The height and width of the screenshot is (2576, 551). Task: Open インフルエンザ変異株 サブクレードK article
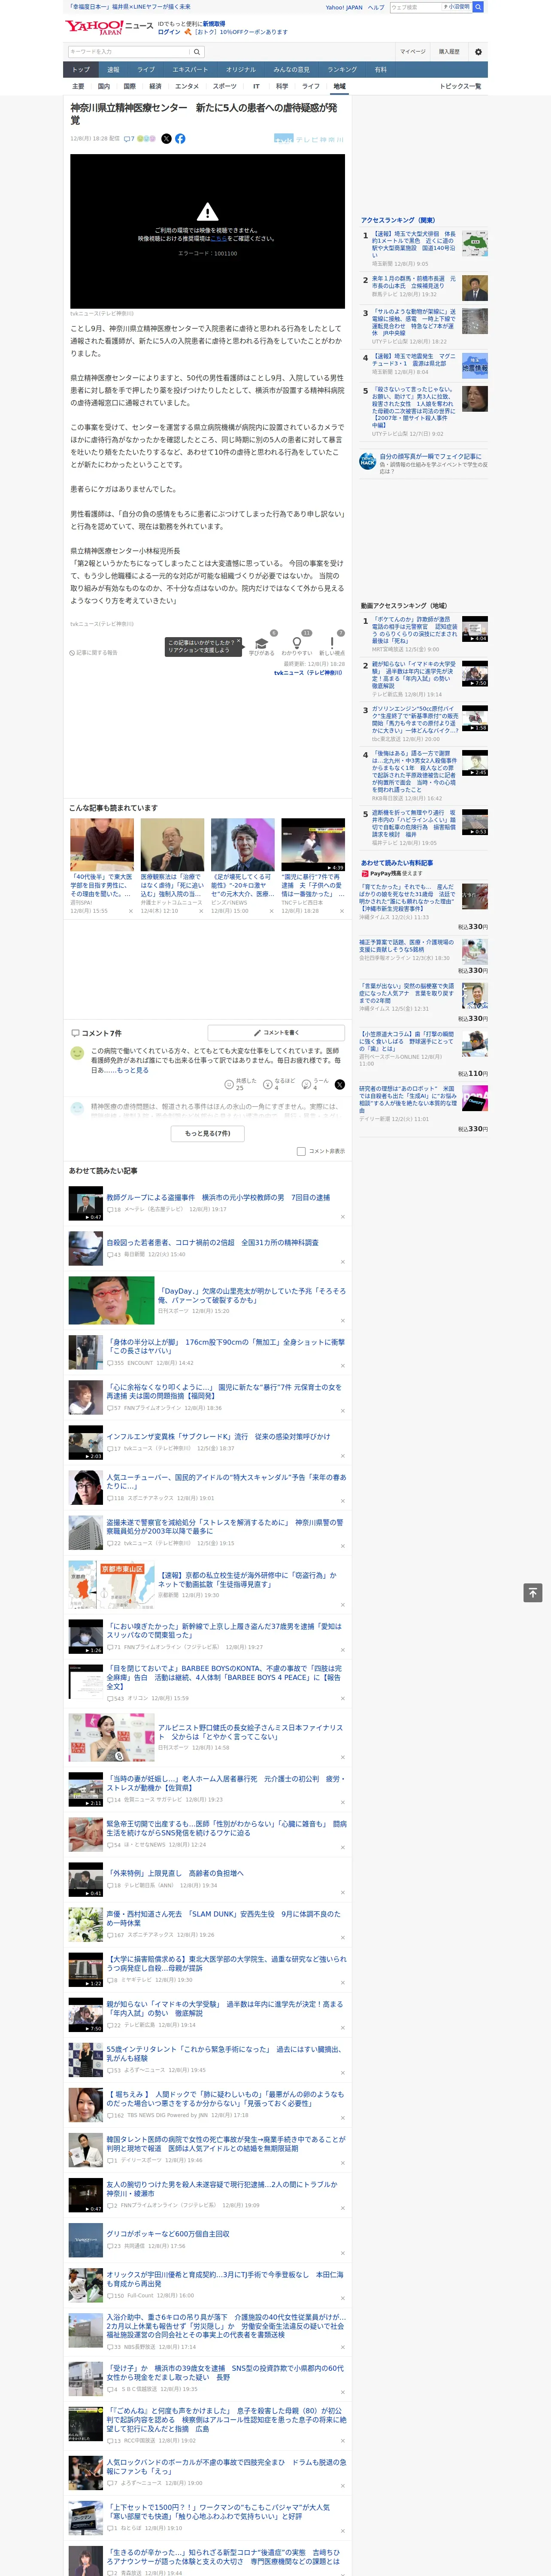point(218,1436)
